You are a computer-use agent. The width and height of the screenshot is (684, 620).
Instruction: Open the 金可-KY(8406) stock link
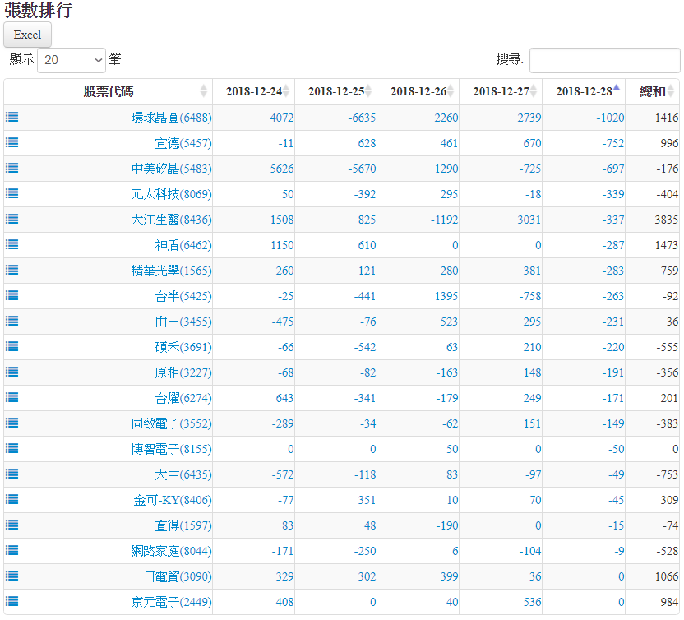[173, 500]
